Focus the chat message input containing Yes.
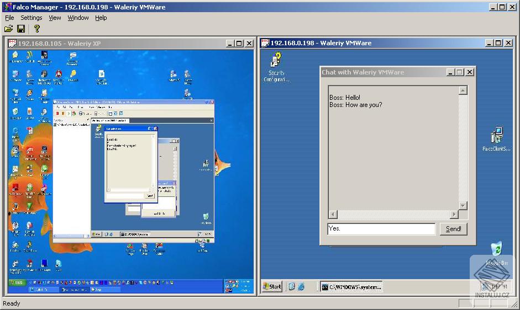Image resolution: width=520 pixels, height=310 pixels. pyautogui.click(x=381, y=229)
